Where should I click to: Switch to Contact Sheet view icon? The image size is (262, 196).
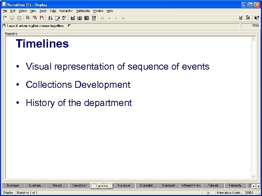coord(80,18)
